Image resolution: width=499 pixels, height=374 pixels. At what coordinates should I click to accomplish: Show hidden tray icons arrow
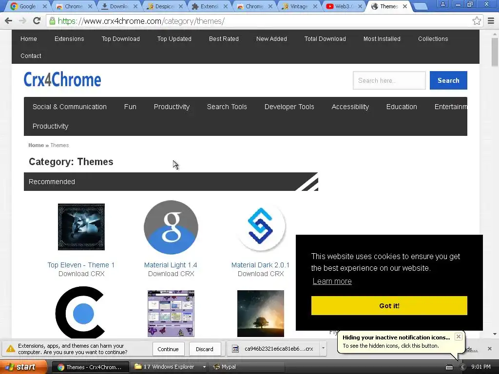463,367
